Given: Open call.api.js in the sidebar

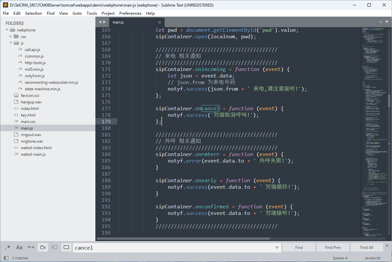Looking at the screenshot, I should (32, 49).
